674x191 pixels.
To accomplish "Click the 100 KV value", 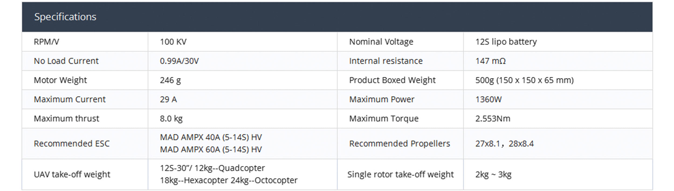I will (x=173, y=42).
